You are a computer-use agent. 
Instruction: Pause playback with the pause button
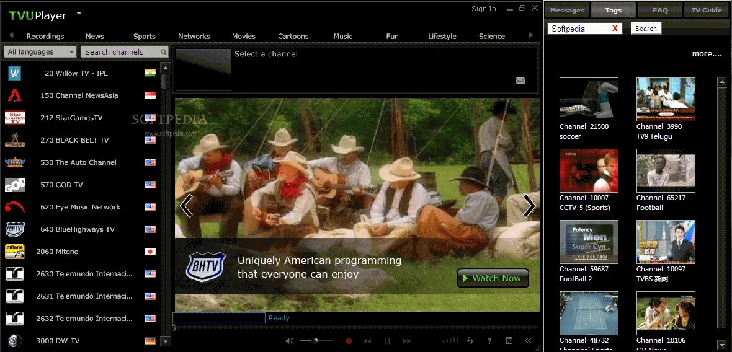pyautogui.click(x=387, y=341)
